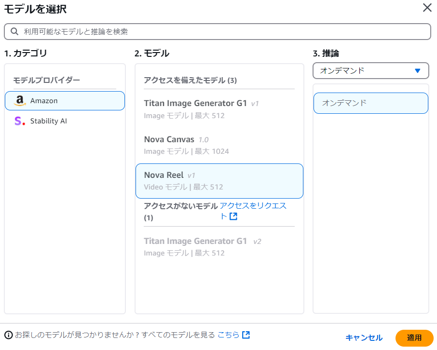Click the 2. モデル column title

(152, 53)
